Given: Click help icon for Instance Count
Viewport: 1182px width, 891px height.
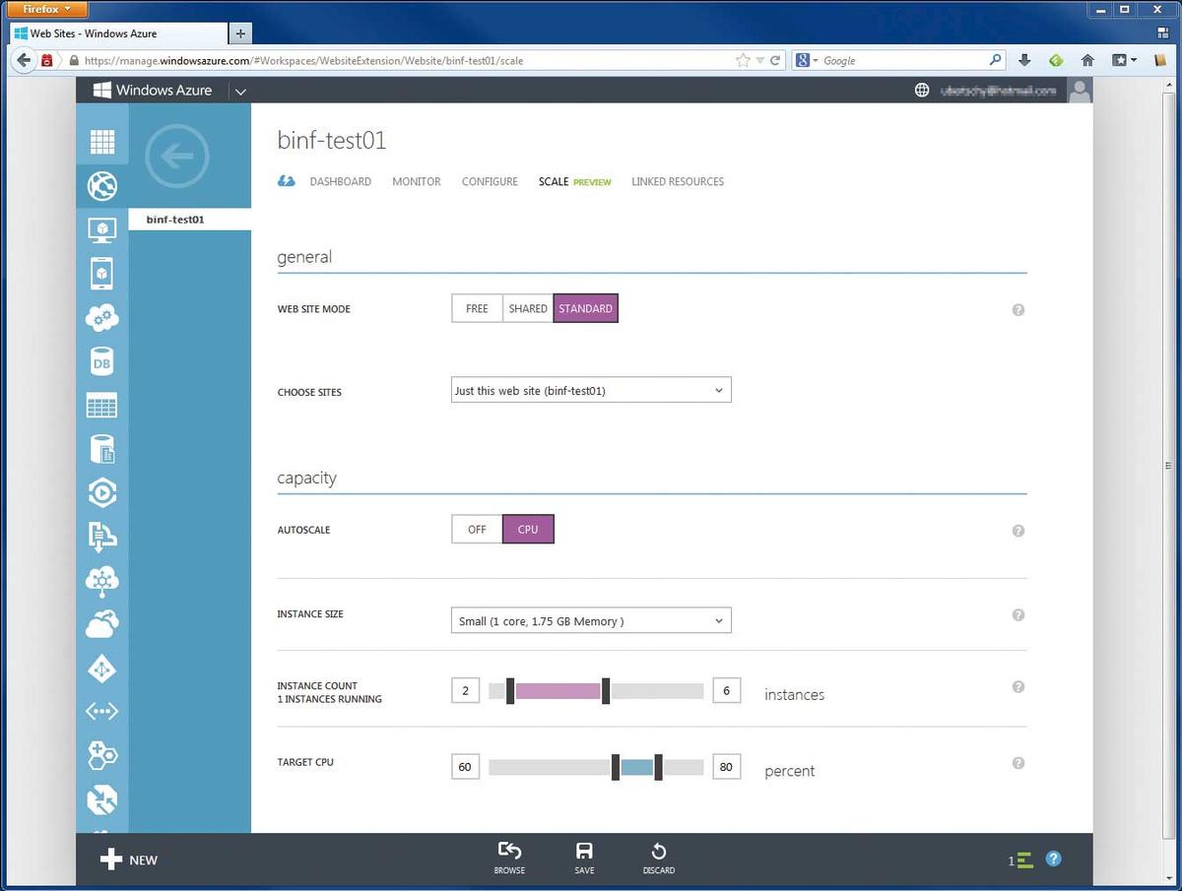Looking at the screenshot, I should pyautogui.click(x=1018, y=687).
